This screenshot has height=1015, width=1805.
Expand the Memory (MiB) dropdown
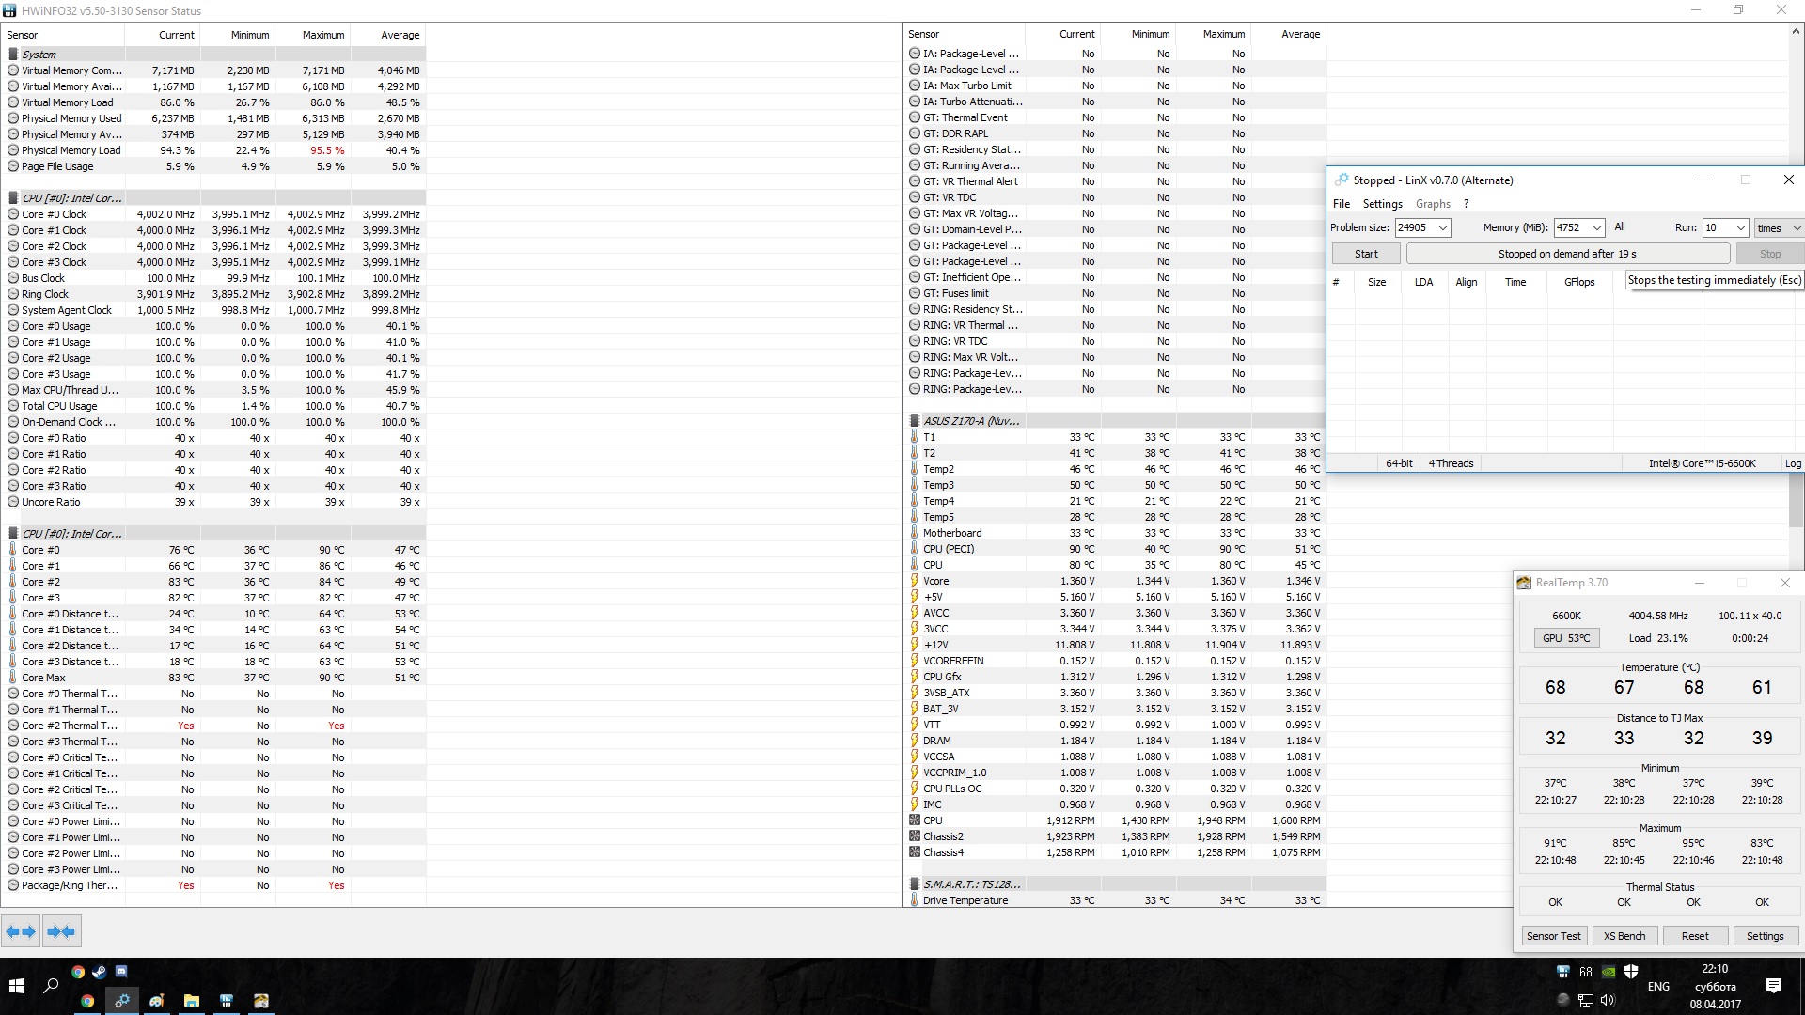click(1596, 228)
